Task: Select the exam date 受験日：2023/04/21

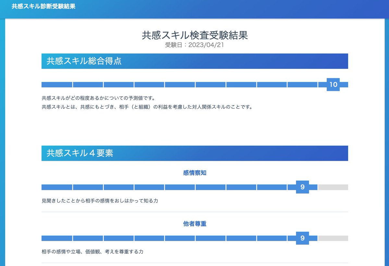Action: tap(195, 45)
